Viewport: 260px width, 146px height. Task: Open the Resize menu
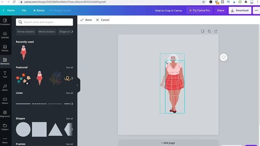coord(39,11)
